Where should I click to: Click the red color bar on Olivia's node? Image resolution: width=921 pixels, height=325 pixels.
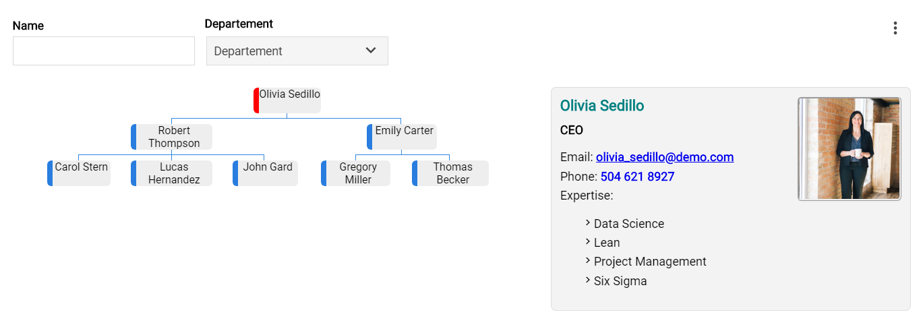[256, 100]
